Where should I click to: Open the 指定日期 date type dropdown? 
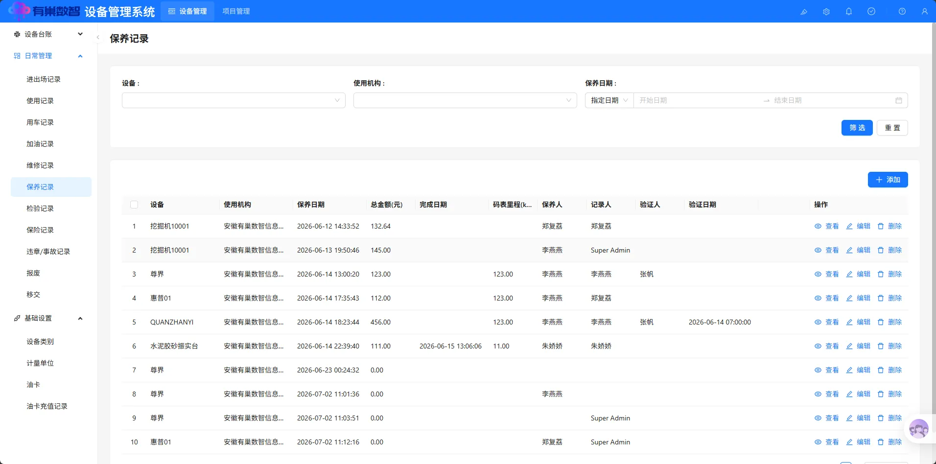[609, 100]
